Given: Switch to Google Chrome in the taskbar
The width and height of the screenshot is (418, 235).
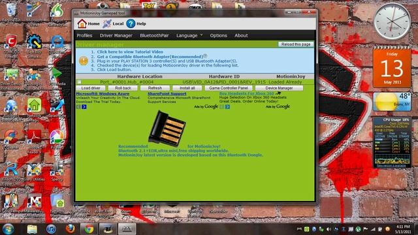Looking at the screenshot, I should pos(89,229).
